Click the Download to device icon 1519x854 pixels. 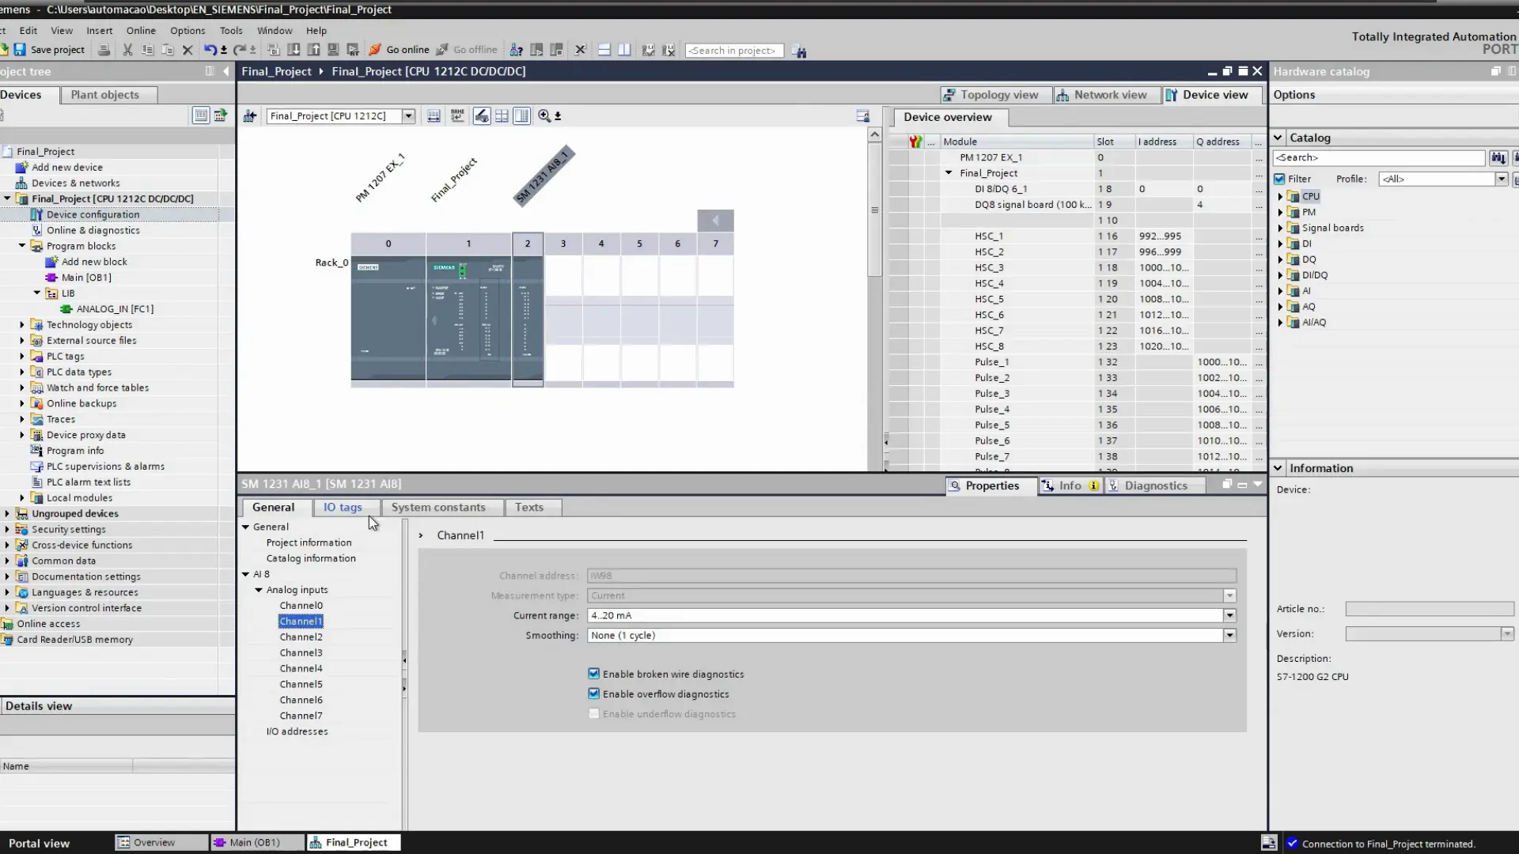click(x=294, y=50)
